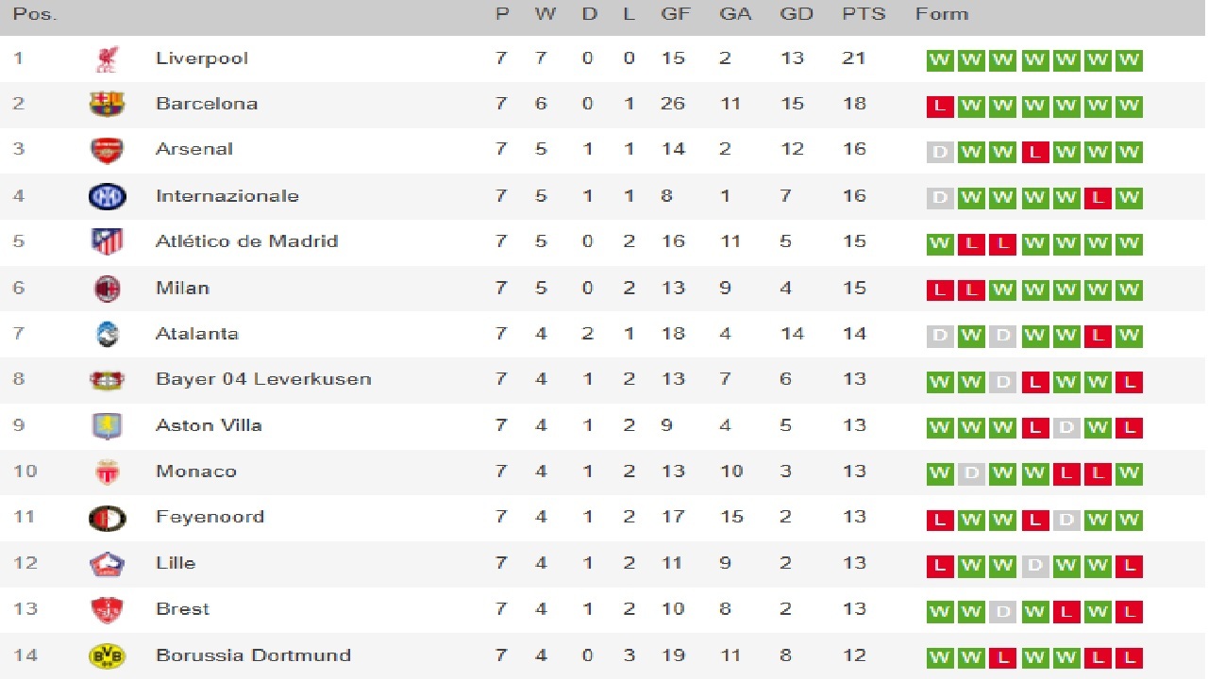The height and width of the screenshot is (679, 1208).
Task: Sort table by PTS column header
Action: [864, 14]
